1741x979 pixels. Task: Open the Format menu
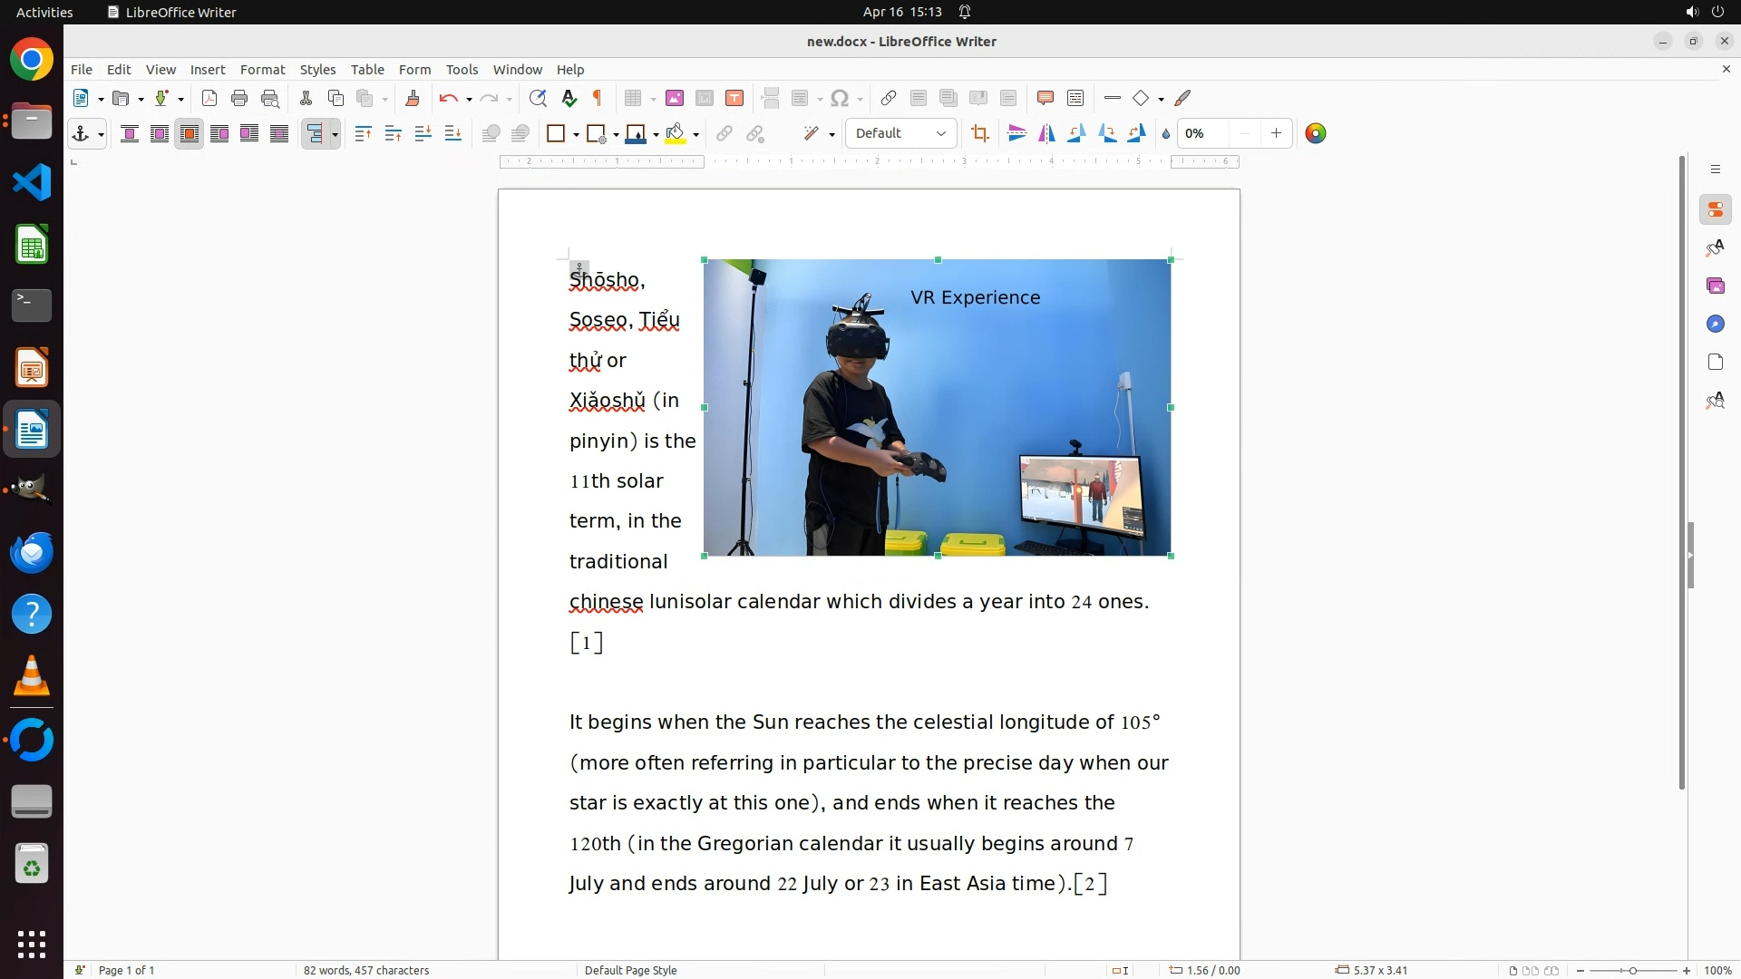click(262, 70)
